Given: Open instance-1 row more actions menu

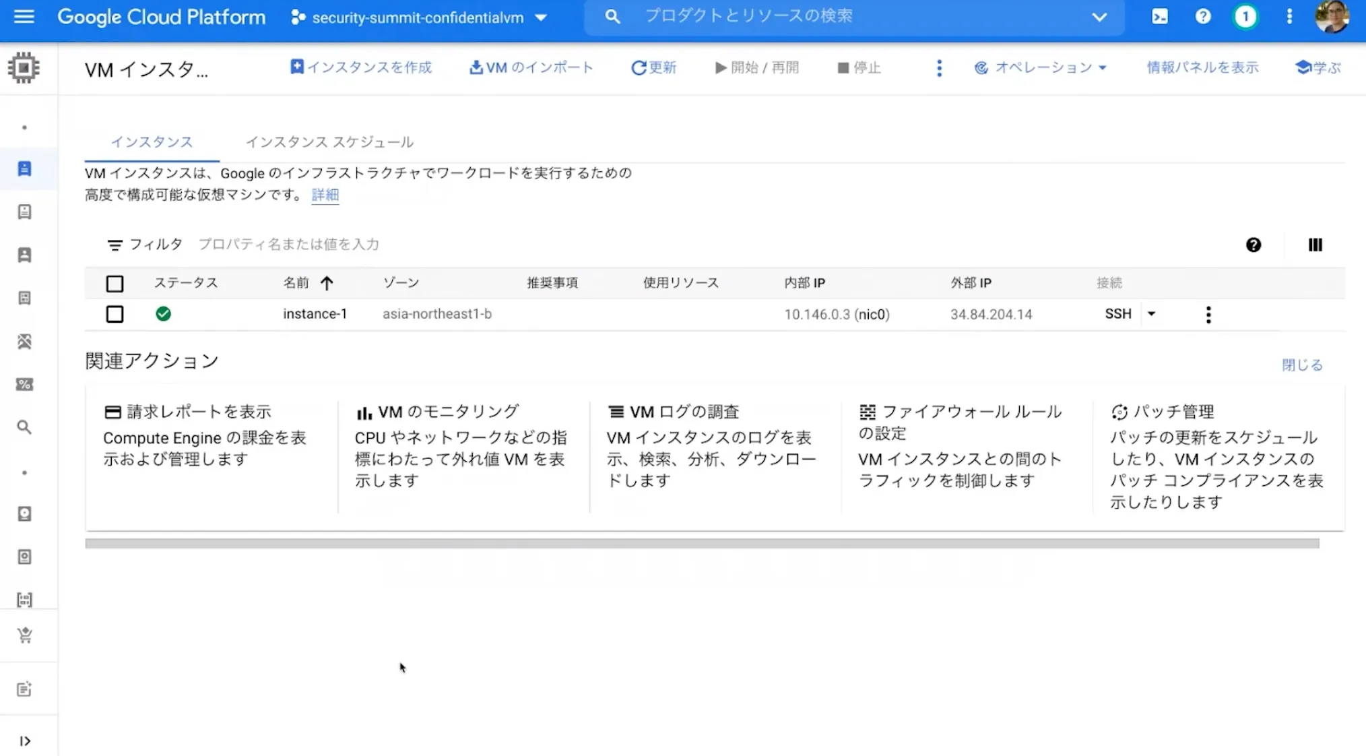Looking at the screenshot, I should tap(1208, 315).
